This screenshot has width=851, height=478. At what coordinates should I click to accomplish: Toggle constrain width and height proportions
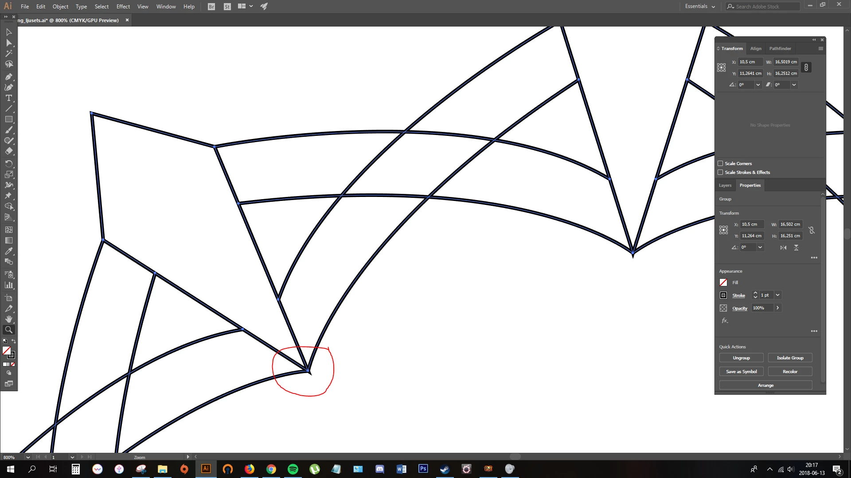[806, 67]
